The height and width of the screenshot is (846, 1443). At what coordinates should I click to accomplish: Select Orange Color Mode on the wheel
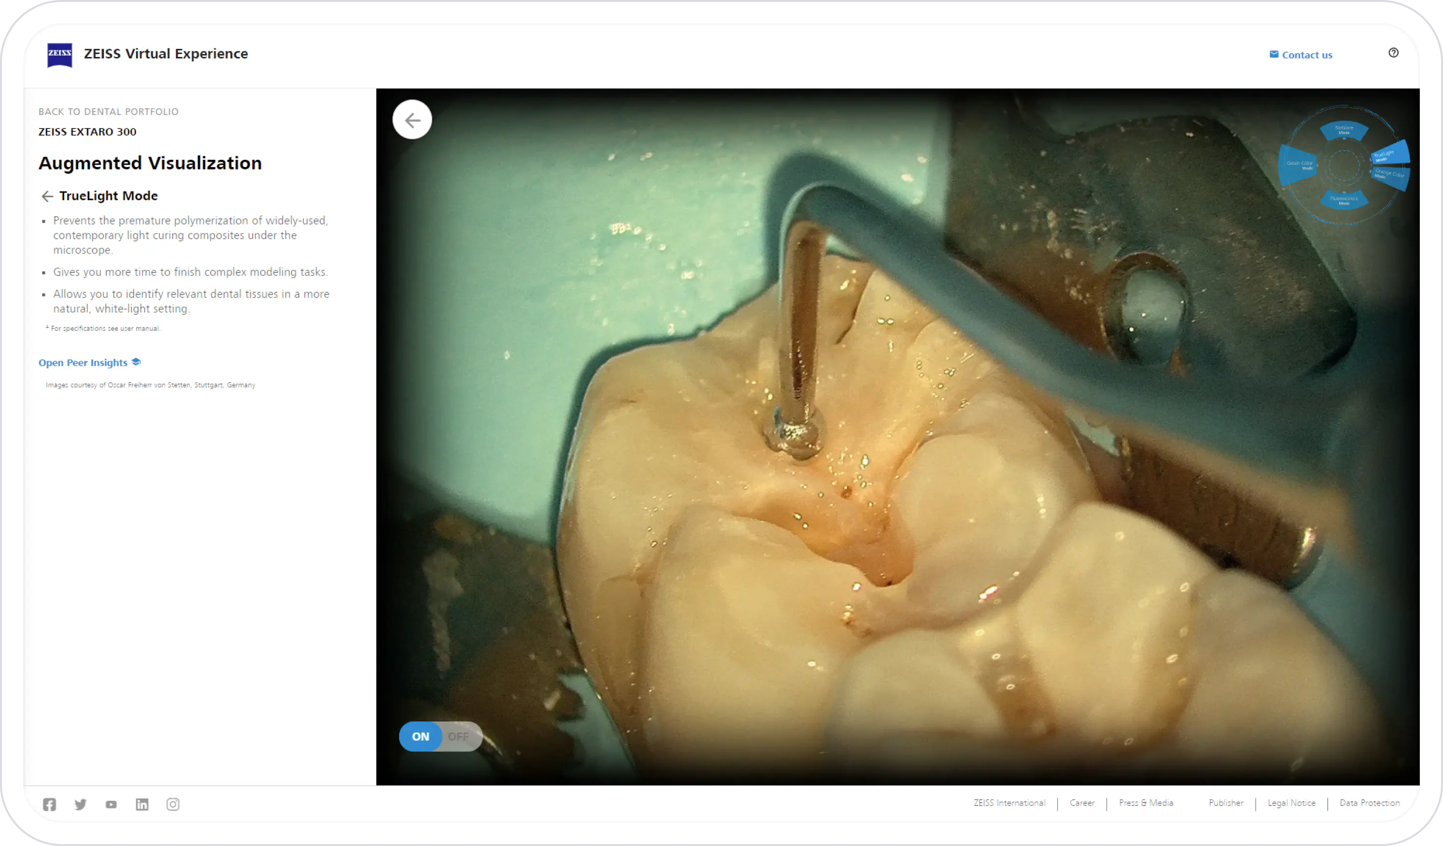1390,174
